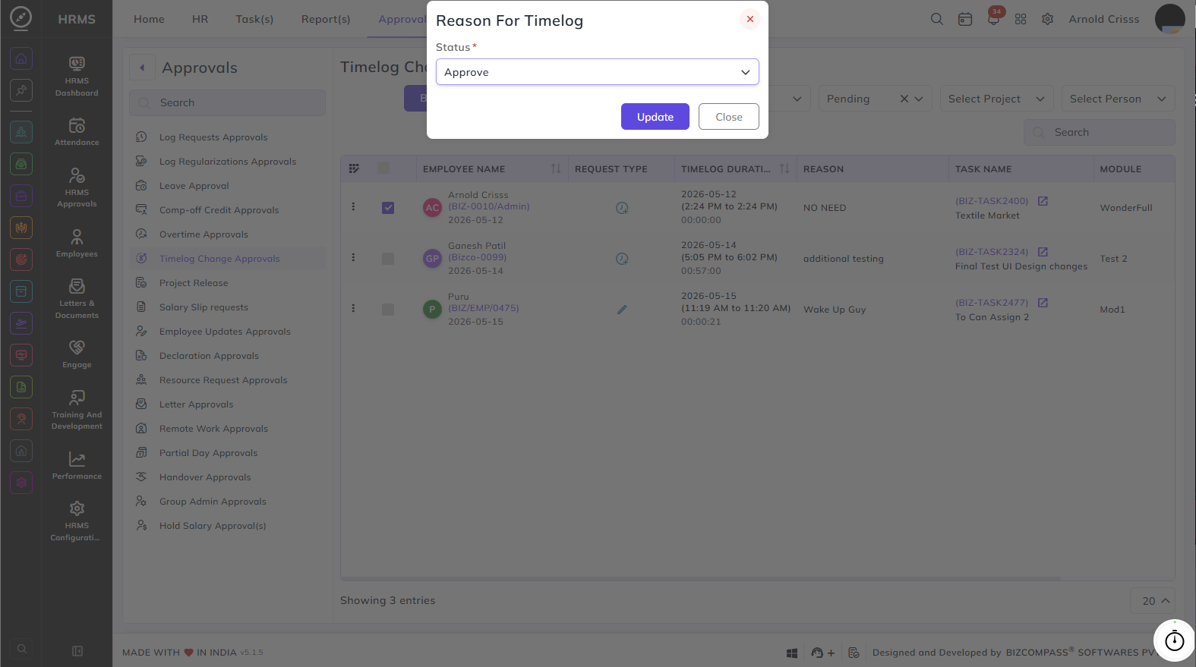Screen dimensions: 1196x667
Task: Click the Close button in dialog
Action: [729, 117]
